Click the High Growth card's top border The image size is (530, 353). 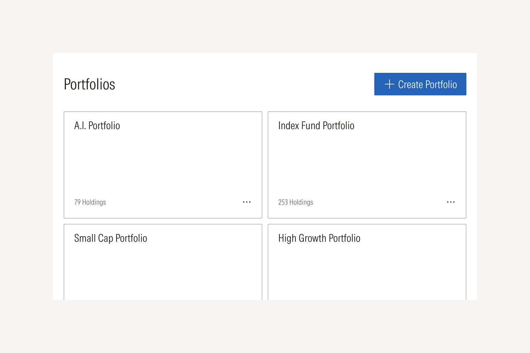[x=367, y=225]
